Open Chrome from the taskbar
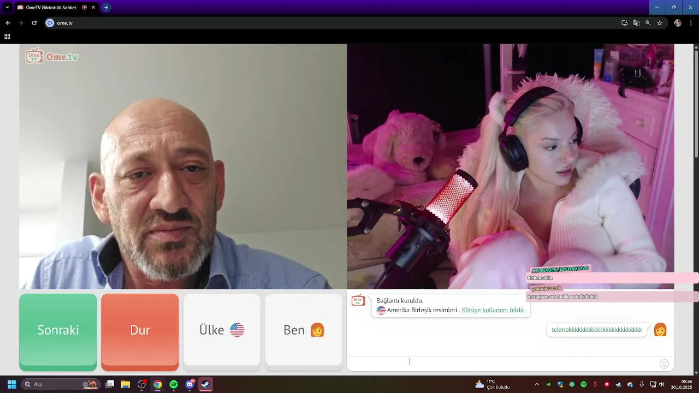Screen dimensions: 699x393 click(x=157, y=384)
